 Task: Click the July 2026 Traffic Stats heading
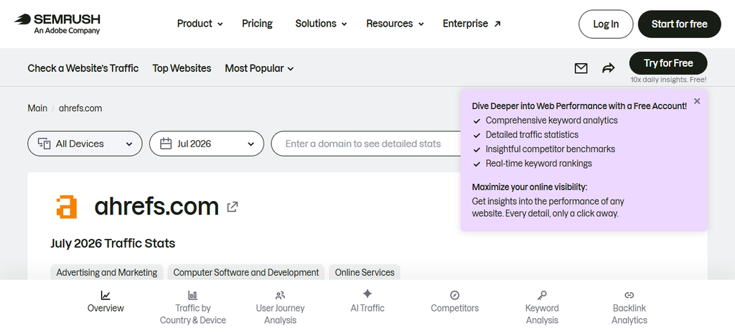coord(113,243)
